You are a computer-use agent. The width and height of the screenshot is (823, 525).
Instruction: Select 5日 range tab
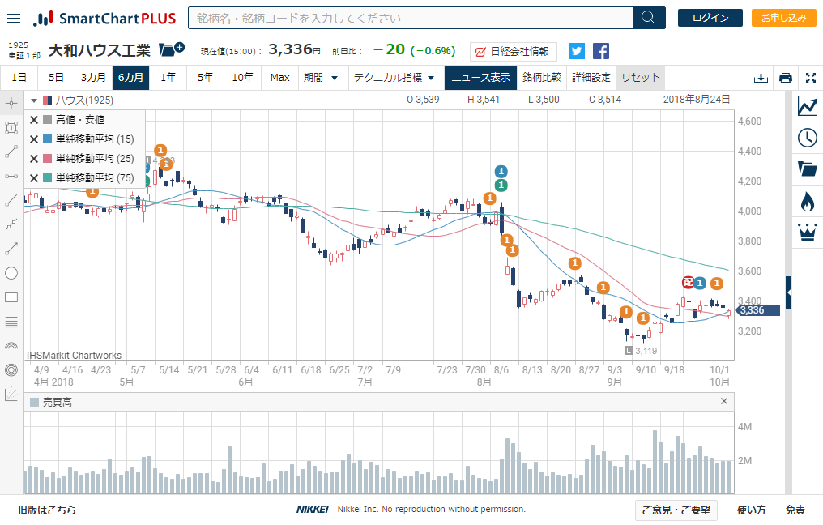56,78
